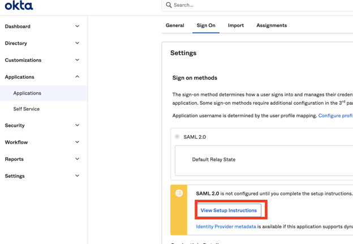353x244 pixels.
Task: Expand the Reports menu chevron
Action: pyautogui.click(x=77, y=159)
